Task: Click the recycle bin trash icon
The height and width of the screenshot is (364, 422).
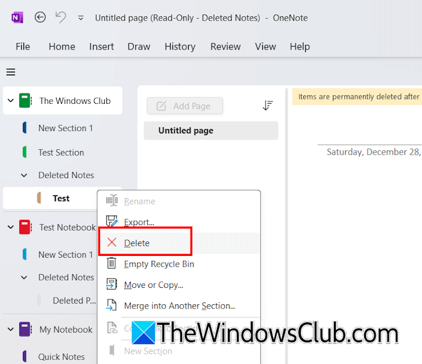Action: coord(112,263)
